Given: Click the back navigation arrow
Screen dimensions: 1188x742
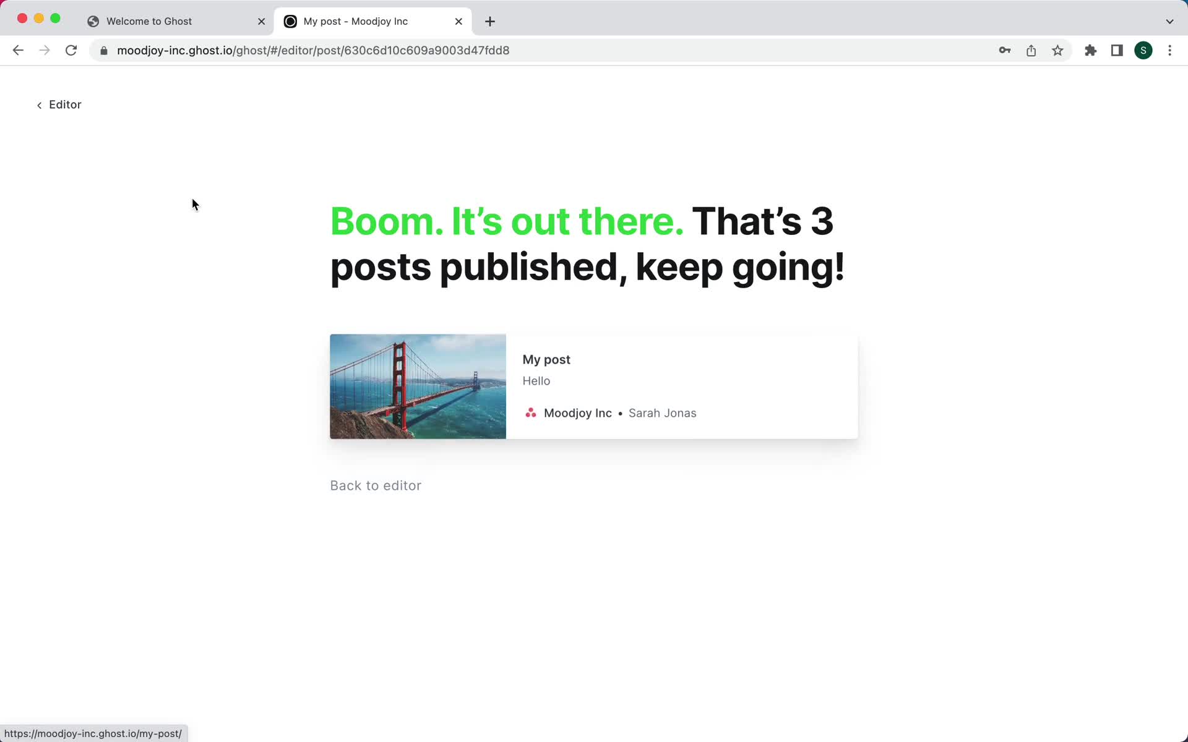Looking at the screenshot, I should coord(17,51).
